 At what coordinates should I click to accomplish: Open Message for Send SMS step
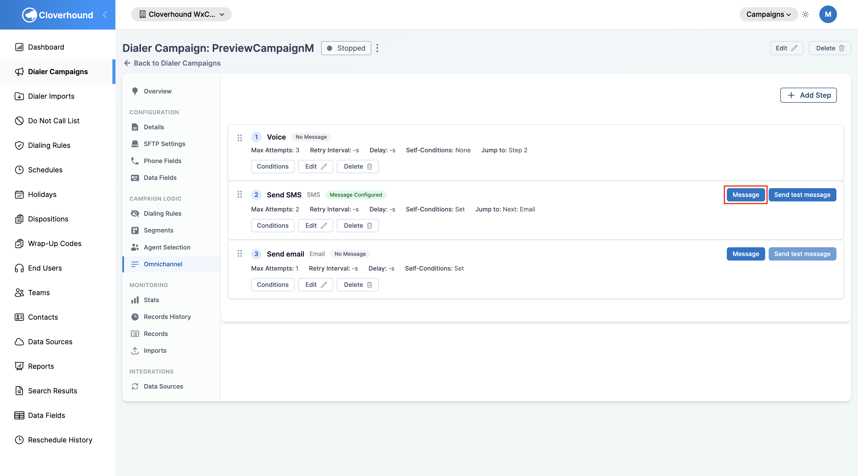[x=746, y=195]
